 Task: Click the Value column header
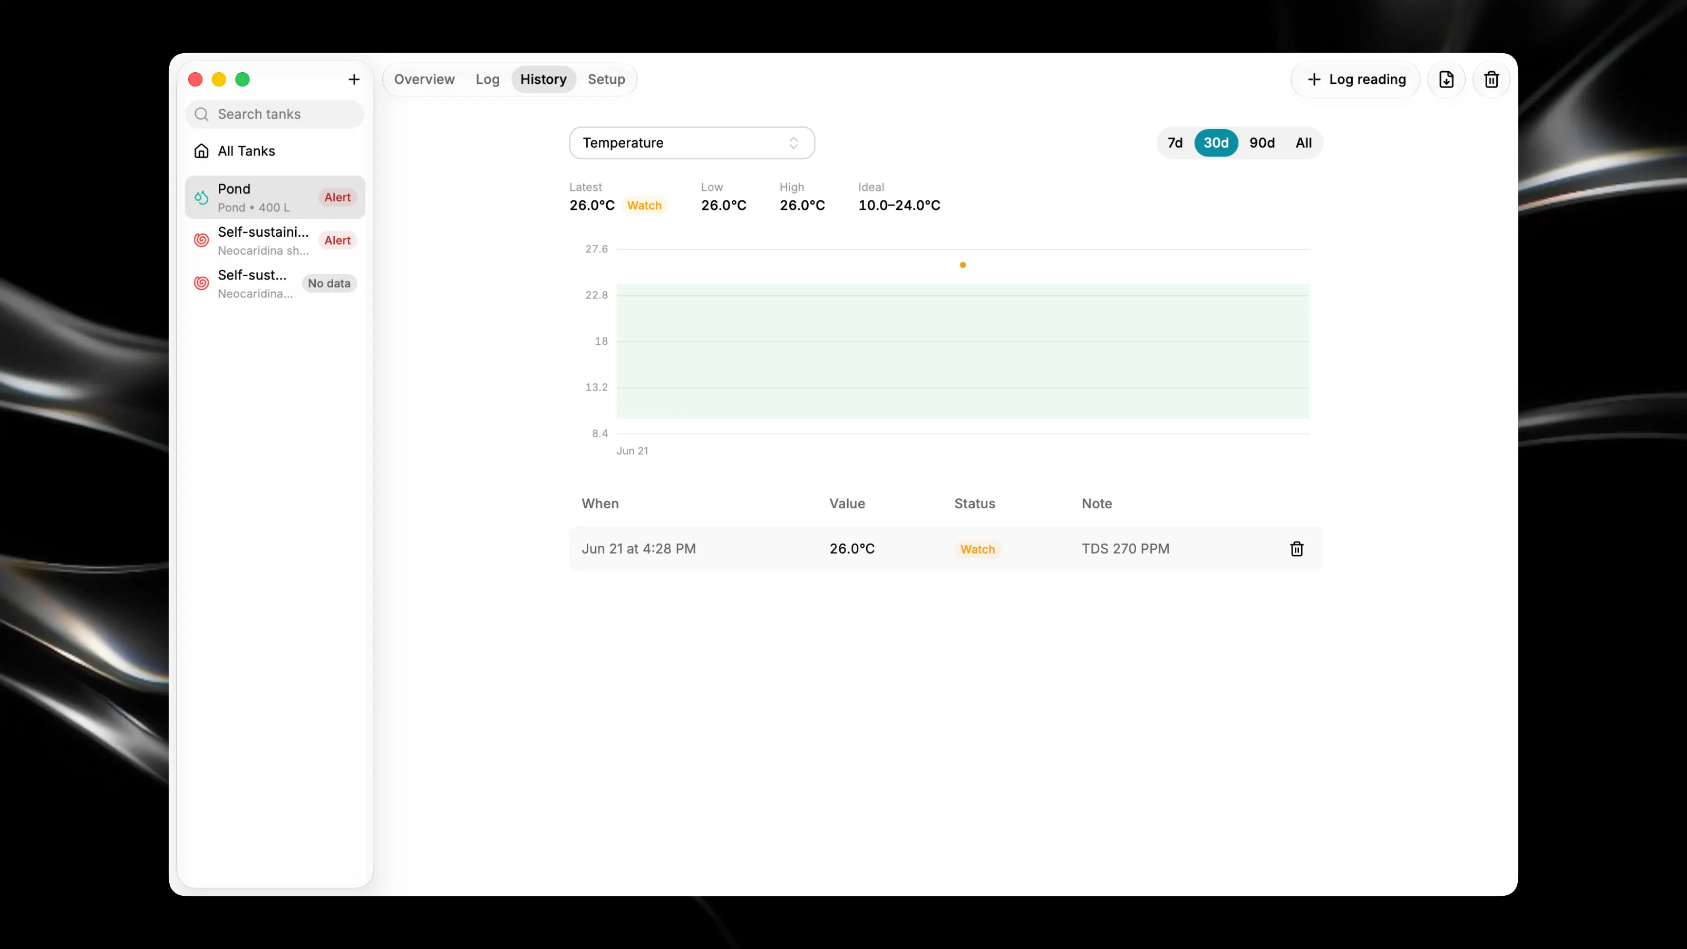tap(847, 503)
